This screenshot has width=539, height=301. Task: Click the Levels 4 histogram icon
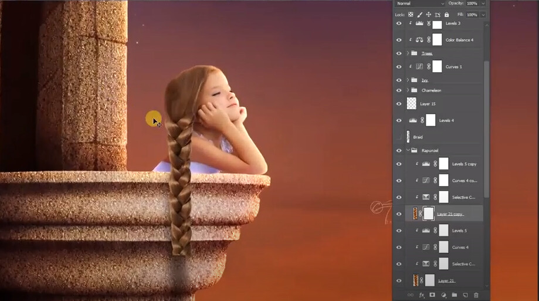413,120
